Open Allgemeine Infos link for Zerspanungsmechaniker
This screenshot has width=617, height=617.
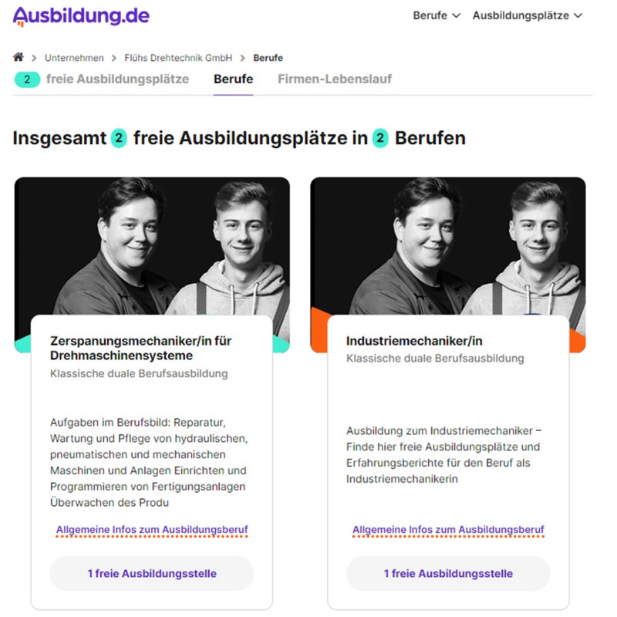click(x=152, y=530)
